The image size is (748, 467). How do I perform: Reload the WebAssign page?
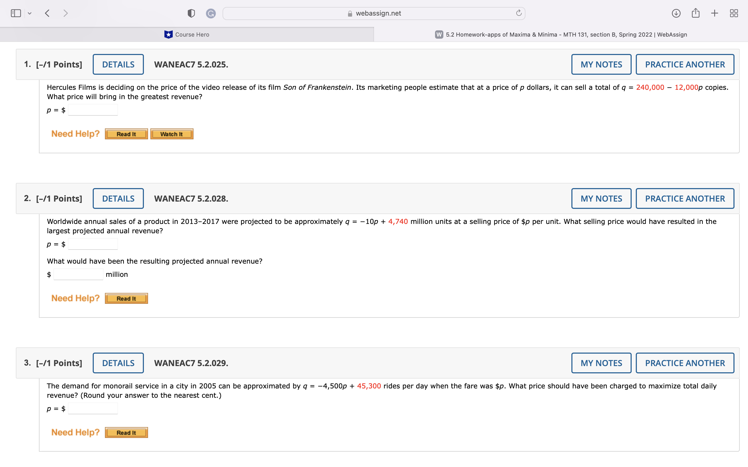tap(518, 13)
